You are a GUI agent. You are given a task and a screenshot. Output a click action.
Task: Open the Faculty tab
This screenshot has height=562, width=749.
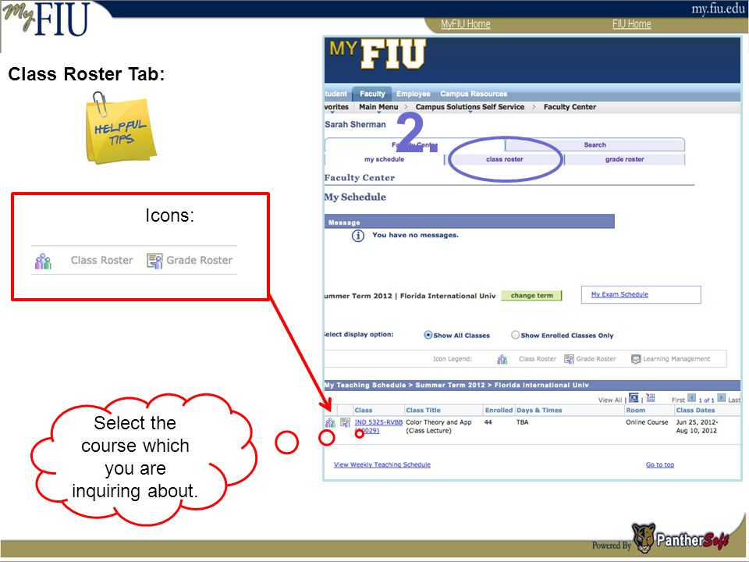372,94
